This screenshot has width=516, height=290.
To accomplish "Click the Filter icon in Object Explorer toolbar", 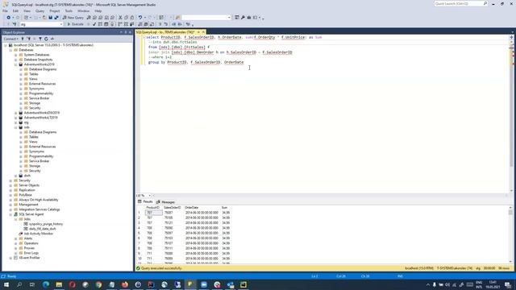I will pyautogui.click(x=40, y=39).
